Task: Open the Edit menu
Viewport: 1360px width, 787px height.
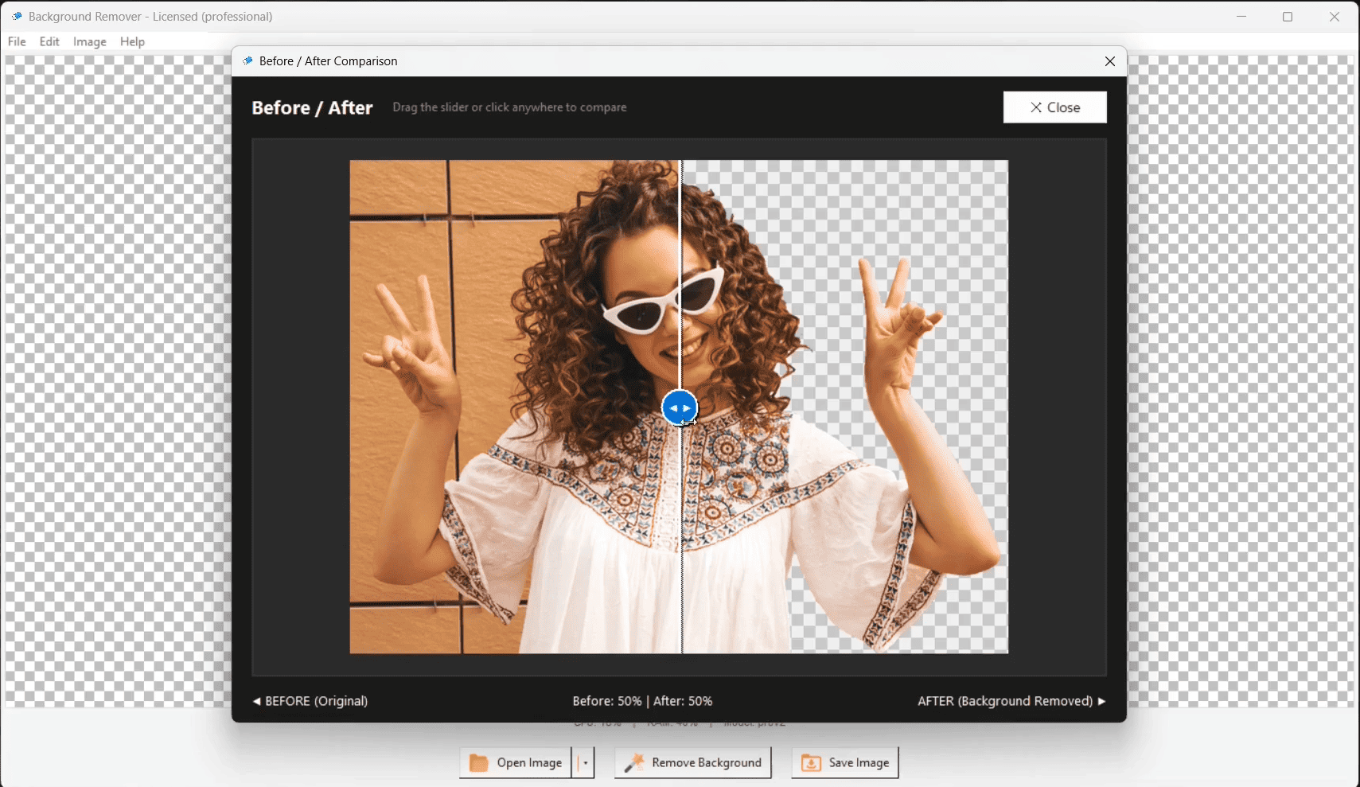Action: pyautogui.click(x=49, y=41)
